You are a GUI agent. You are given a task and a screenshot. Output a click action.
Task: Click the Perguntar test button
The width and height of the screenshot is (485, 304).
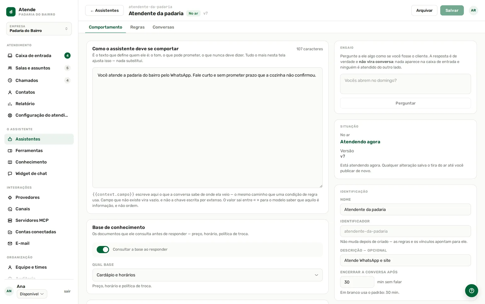pos(405,103)
